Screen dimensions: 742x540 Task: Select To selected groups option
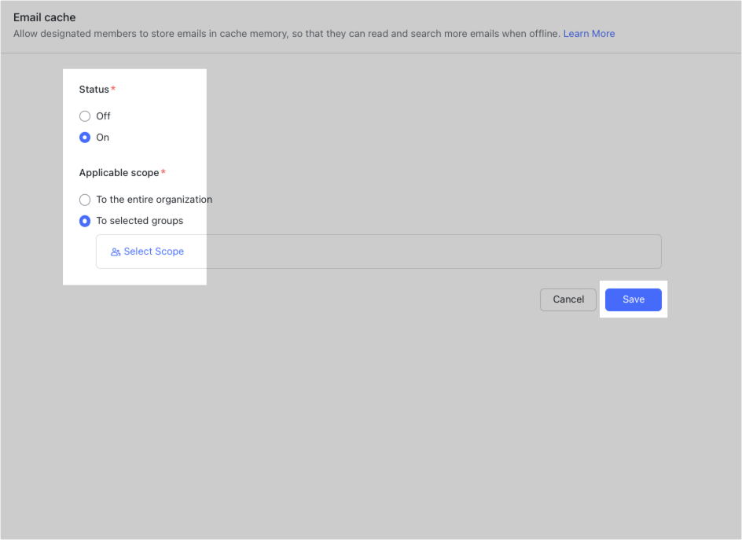click(85, 221)
